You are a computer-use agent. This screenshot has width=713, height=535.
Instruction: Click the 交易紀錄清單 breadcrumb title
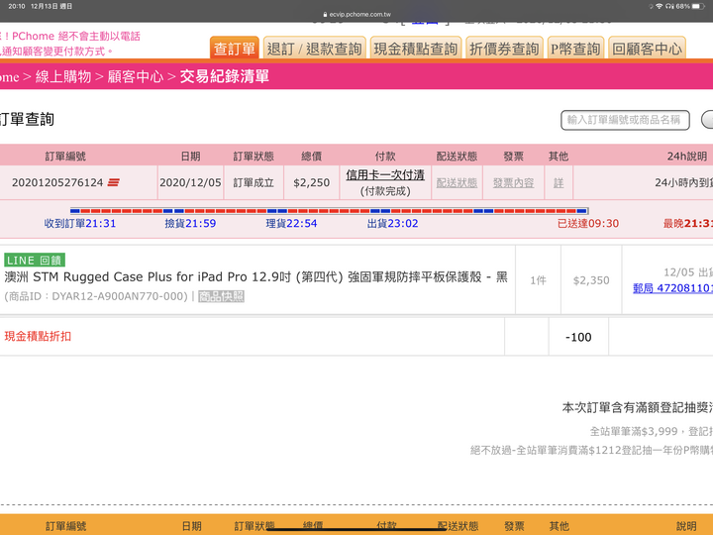tap(224, 76)
